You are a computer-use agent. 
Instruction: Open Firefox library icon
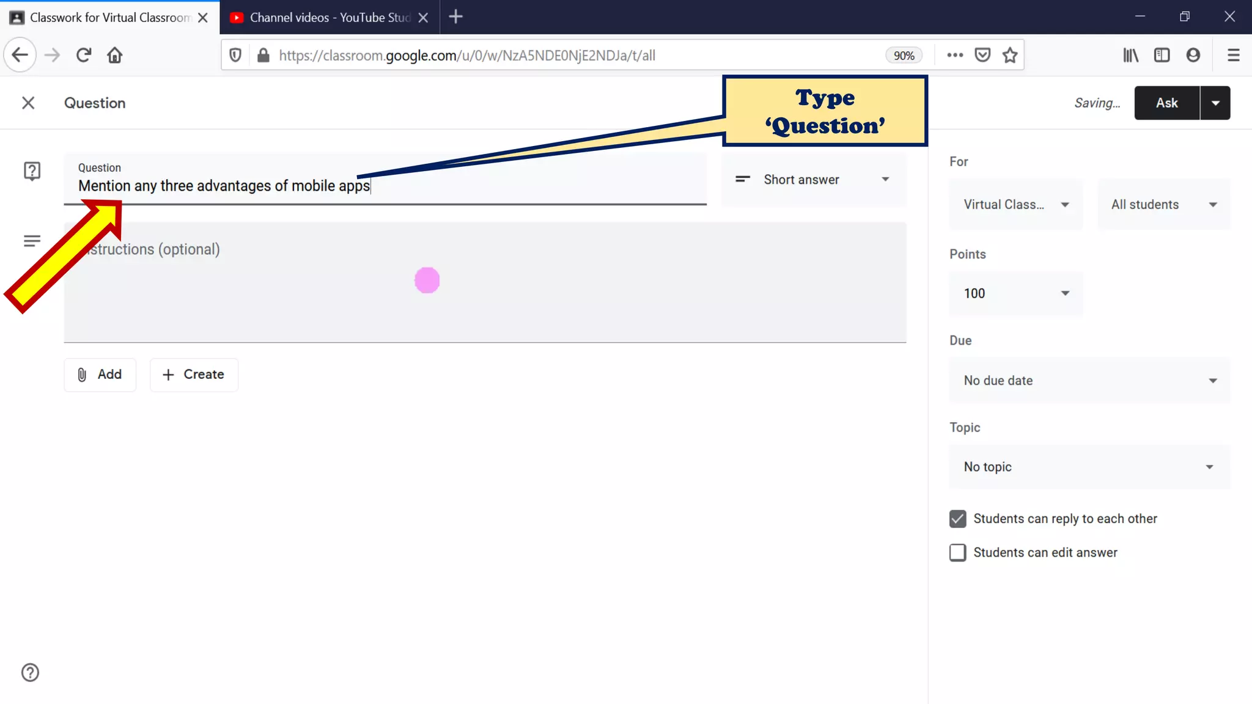(x=1130, y=55)
